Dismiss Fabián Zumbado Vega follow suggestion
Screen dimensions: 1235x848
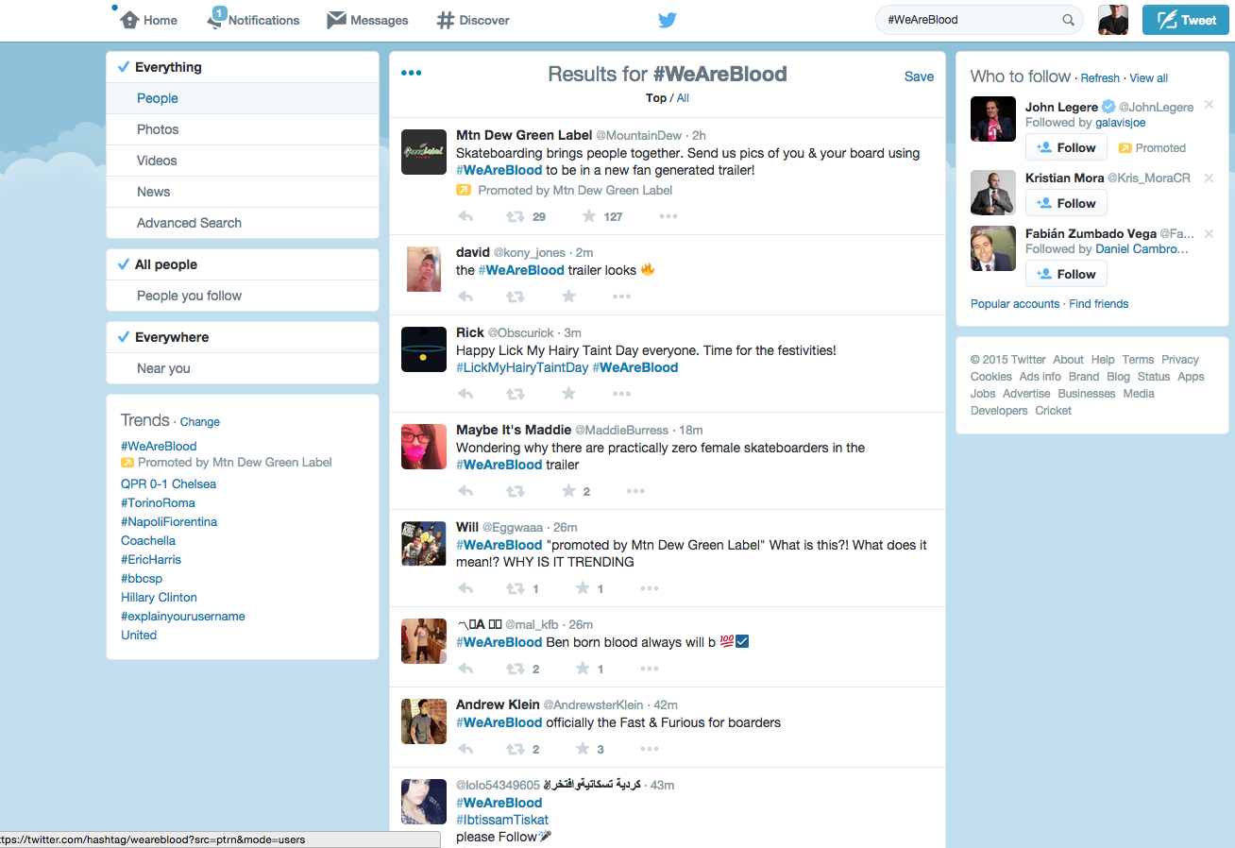pyautogui.click(x=1210, y=233)
